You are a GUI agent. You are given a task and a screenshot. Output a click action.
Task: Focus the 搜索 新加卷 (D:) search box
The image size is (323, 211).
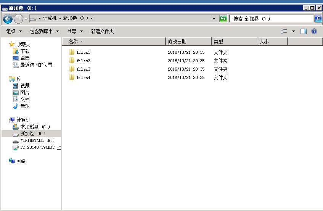[272, 19]
